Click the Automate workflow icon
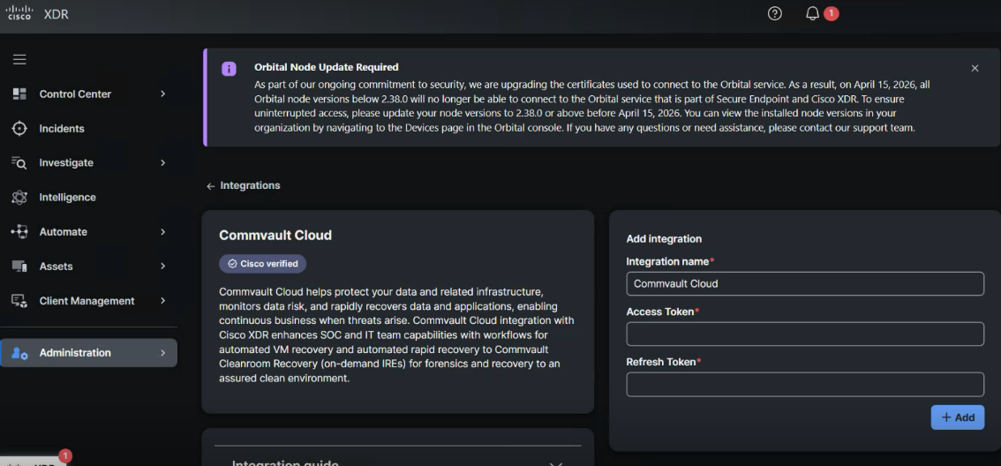This screenshot has width=1001, height=466. 19,232
